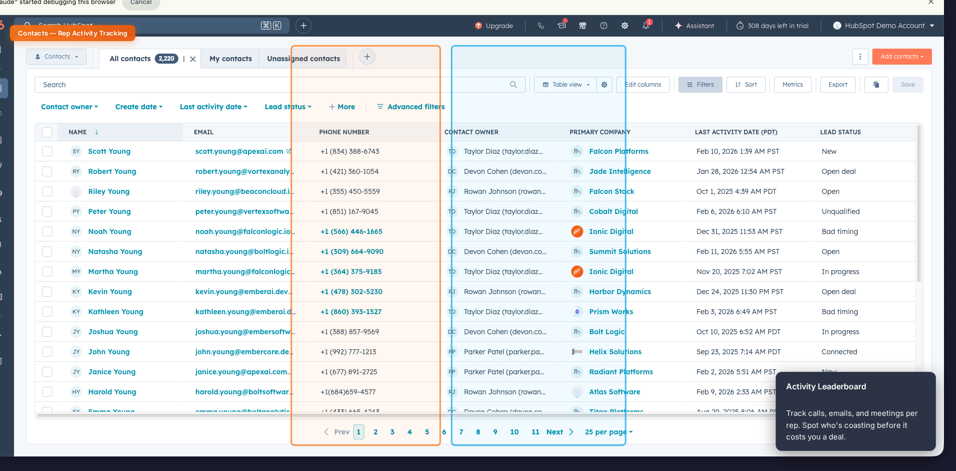Image resolution: width=956 pixels, height=471 pixels.
Task: Open All contacts tab options menu
Action: pyautogui.click(x=184, y=59)
